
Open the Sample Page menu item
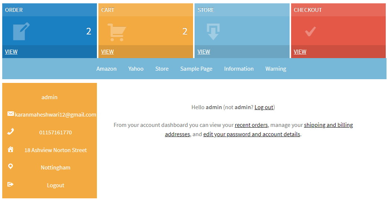(196, 69)
